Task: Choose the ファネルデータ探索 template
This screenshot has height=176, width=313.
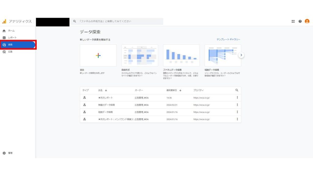Action: coord(181,56)
